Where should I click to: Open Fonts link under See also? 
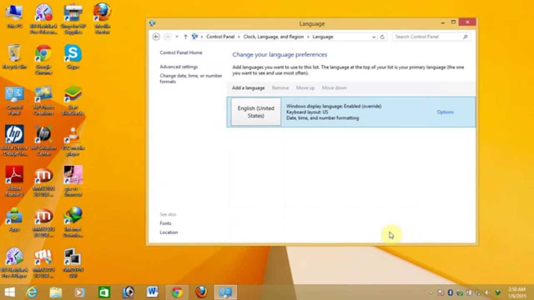pos(165,223)
